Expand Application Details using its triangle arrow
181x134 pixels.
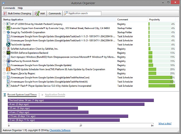pos(42,95)
